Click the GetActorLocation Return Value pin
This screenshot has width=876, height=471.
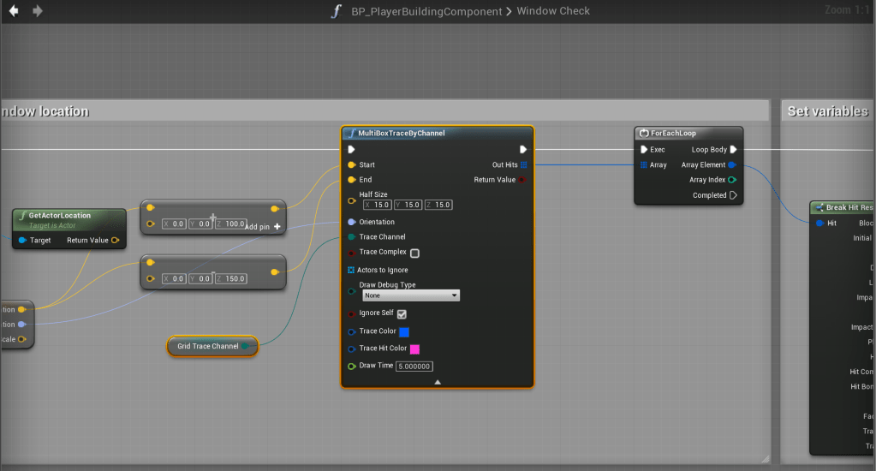point(116,241)
